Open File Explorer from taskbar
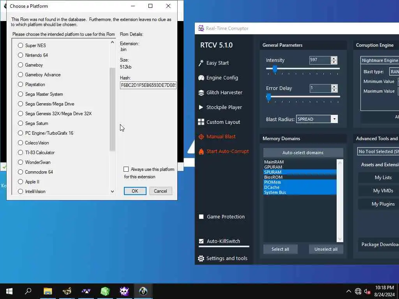Screen dimensions: 399x299 point(48,291)
